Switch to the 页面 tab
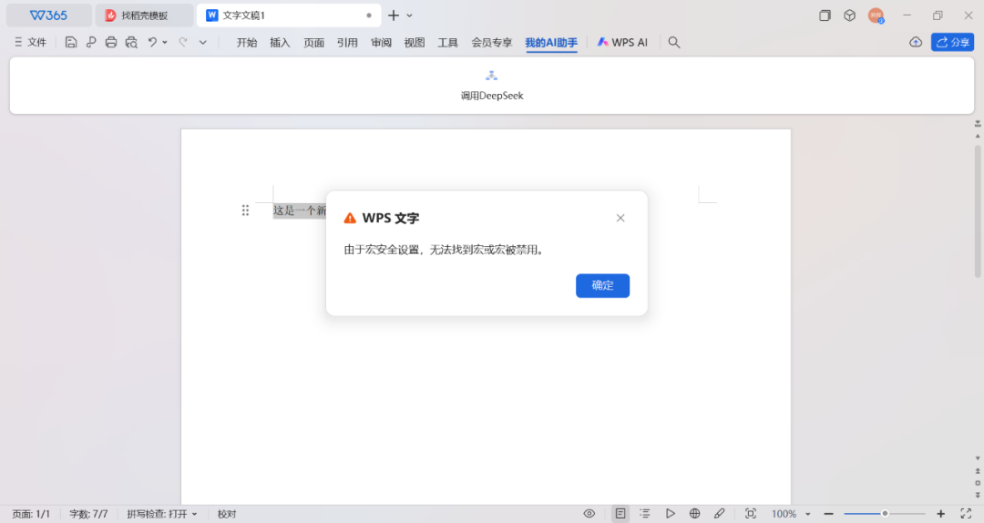 pos(313,42)
